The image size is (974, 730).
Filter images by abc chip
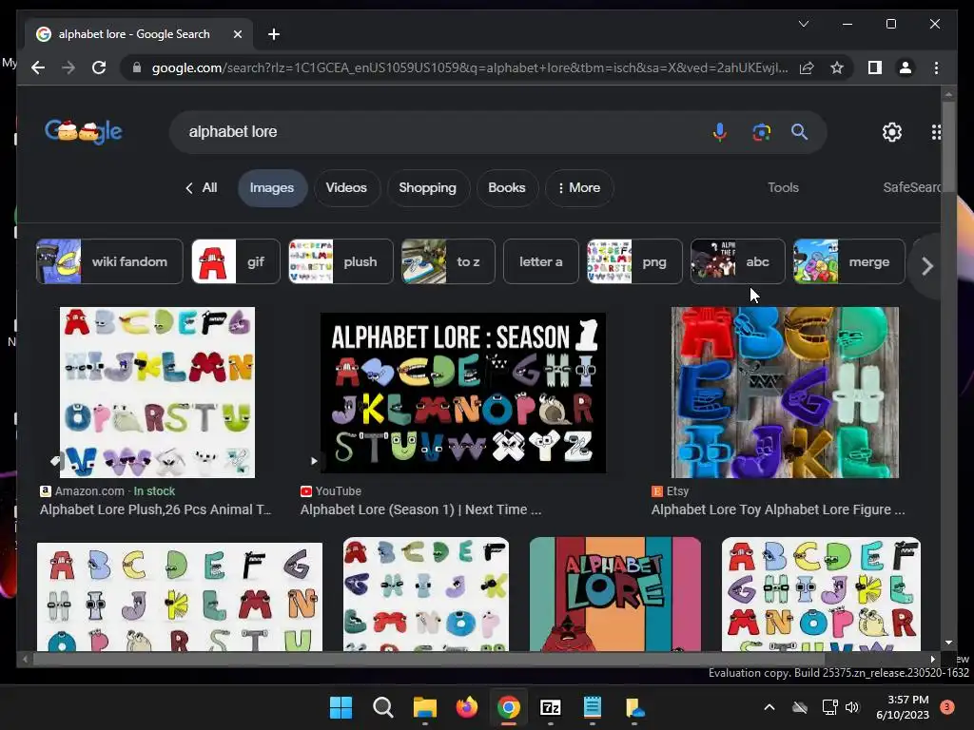(x=737, y=261)
